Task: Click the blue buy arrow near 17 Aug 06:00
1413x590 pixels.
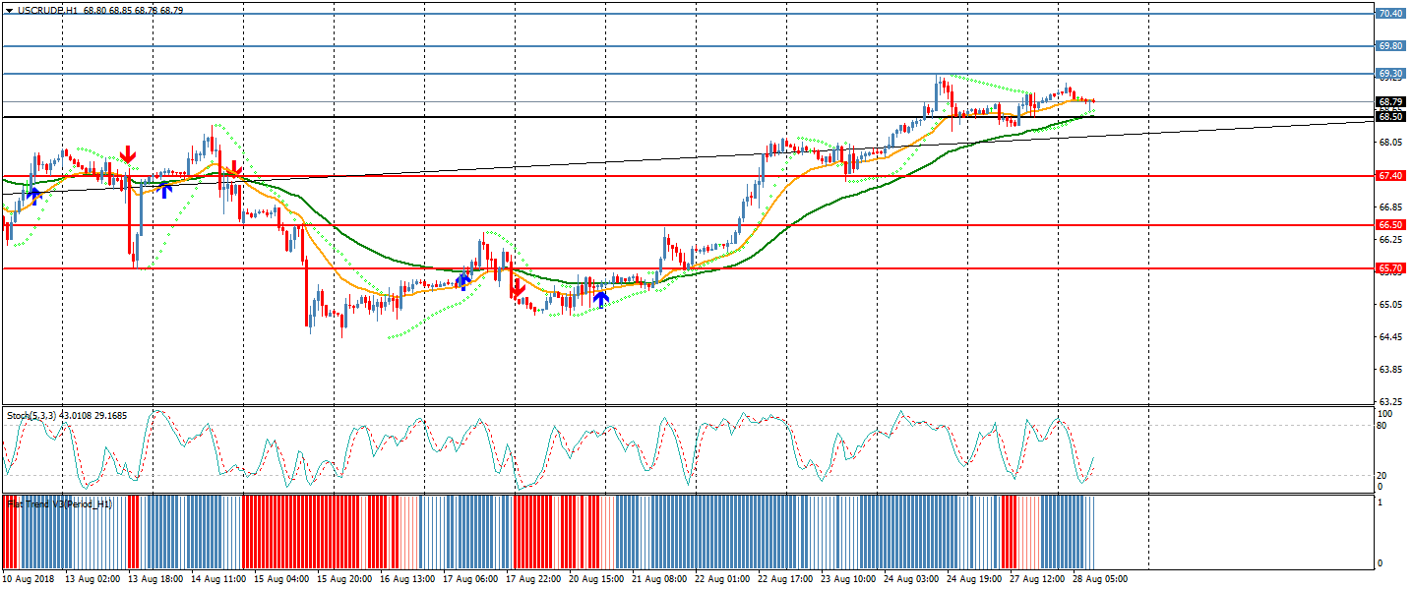Action: point(463,280)
